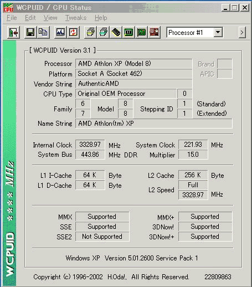Open the File menu

click(12, 18)
